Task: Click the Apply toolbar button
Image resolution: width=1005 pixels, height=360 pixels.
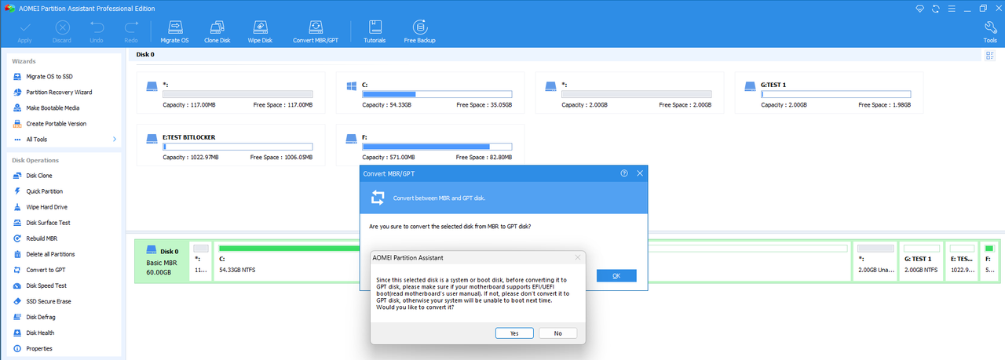Action: pos(24,31)
